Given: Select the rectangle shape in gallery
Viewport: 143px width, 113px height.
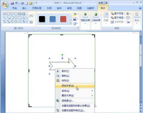Looking at the screenshot, I should [12, 18].
